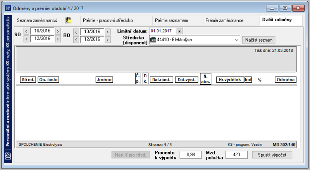Decrease RO start period 10/2016

pos(76,32)
